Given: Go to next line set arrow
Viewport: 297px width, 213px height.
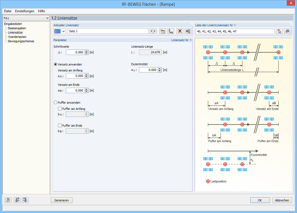Looking at the screenshot, I should click(x=155, y=31).
